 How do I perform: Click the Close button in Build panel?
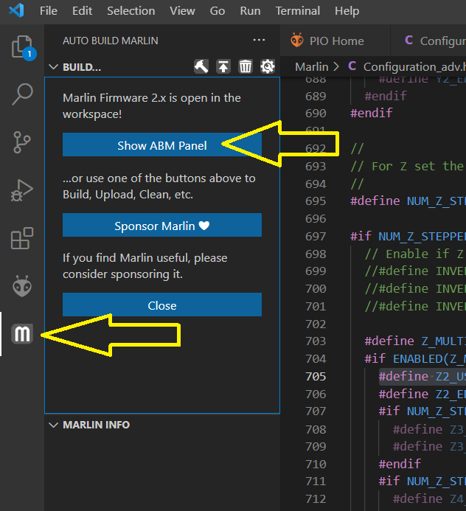click(x=162, y=305)
